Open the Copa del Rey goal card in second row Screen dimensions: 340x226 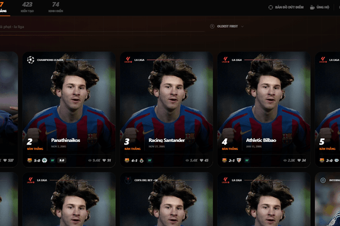tap(166, 199)
